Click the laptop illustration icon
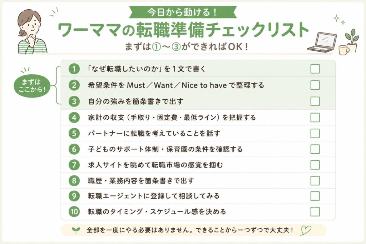The image size is (366, 244). (322, 42)
